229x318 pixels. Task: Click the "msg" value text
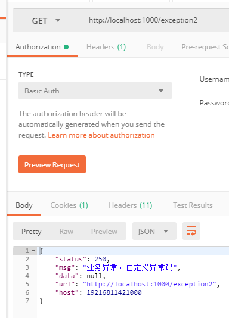(x=130, y=268)
